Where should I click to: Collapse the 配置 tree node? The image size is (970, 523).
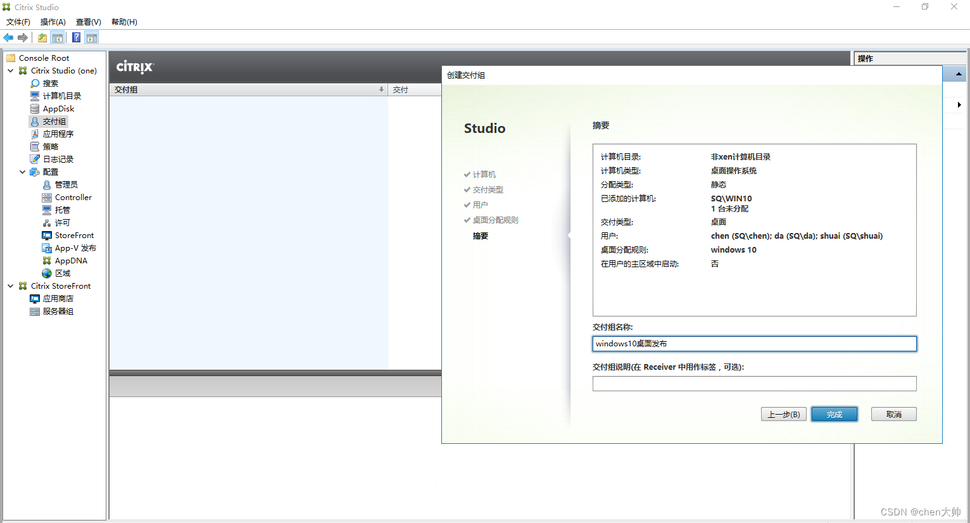coord(23,172)
